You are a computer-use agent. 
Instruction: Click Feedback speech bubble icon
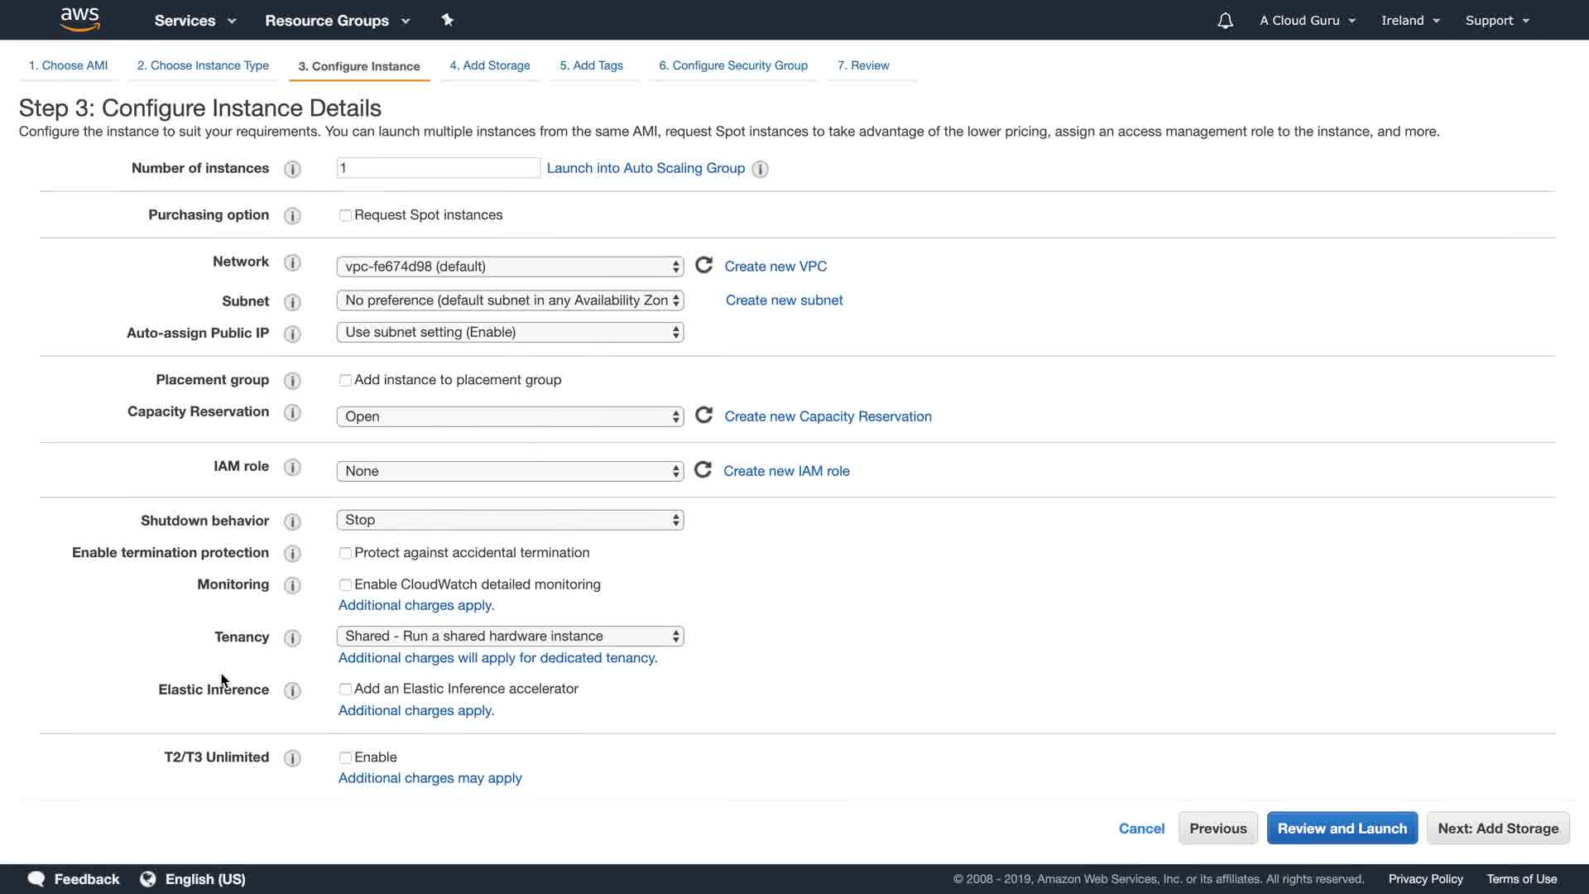[x=36, y=879]
